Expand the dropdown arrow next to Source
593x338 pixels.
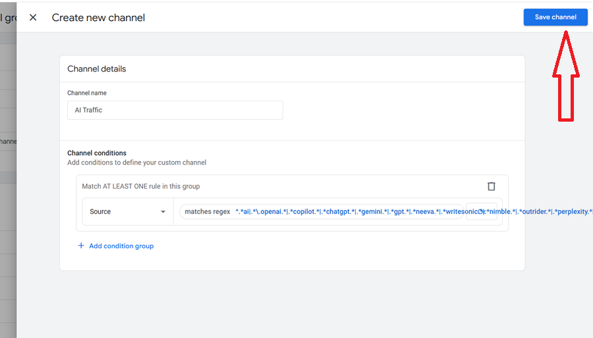[163, 212]
